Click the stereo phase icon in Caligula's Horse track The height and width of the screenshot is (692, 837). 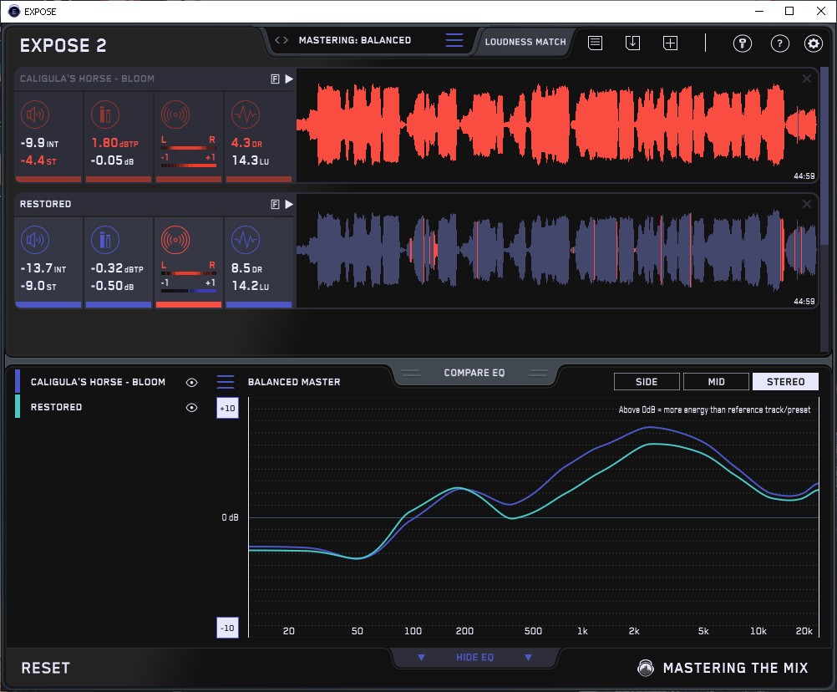(175, 114)
